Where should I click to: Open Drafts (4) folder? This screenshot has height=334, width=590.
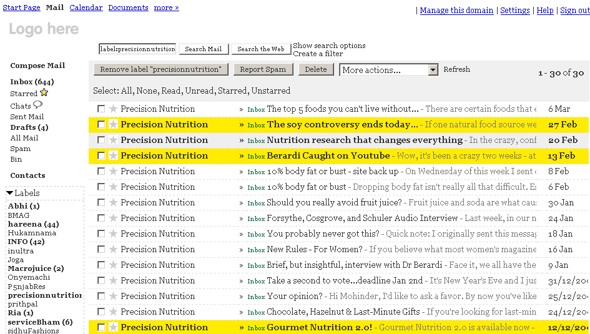pos(29,127)
